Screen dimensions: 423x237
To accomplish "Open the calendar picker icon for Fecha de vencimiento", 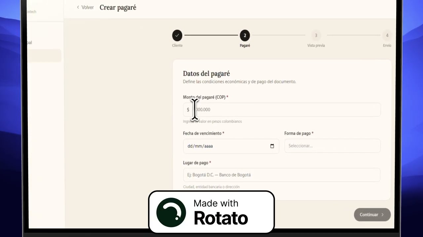I will pos(272,146).
